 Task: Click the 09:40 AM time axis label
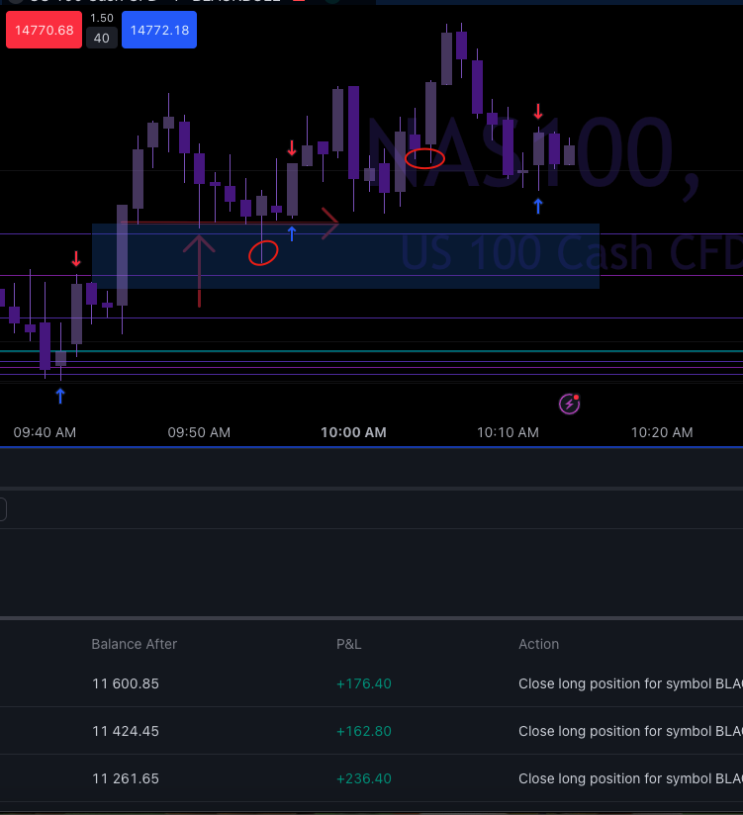pos(45,432)
